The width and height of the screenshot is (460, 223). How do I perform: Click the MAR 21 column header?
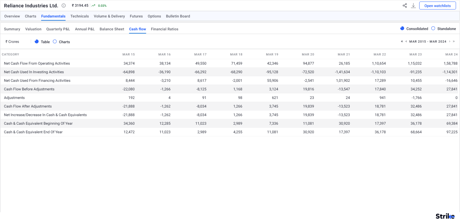pos(344,55)
